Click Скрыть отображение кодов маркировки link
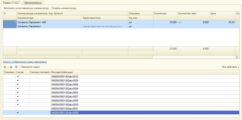This screenshot has width=242, height=120. click(x=25, y=62)
